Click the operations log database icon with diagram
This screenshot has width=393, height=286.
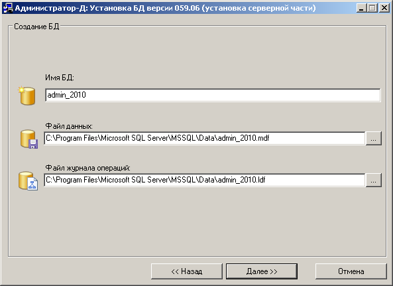tap(28, 181)
